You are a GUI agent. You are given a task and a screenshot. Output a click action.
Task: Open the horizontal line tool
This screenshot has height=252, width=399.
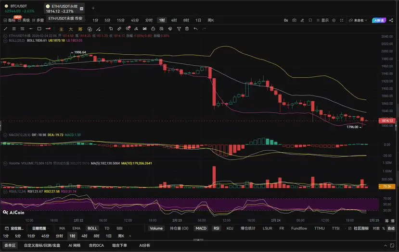[x=31, y=29]
